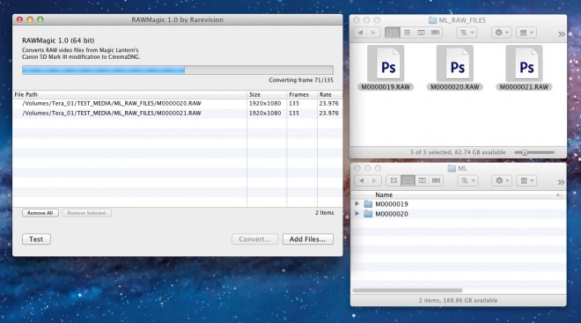Click the Size column header

pyautogui.click(x=267, y=94)
